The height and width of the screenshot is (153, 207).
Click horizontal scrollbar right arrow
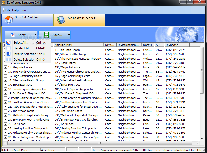pyautogui.click(x=197, y=143)
